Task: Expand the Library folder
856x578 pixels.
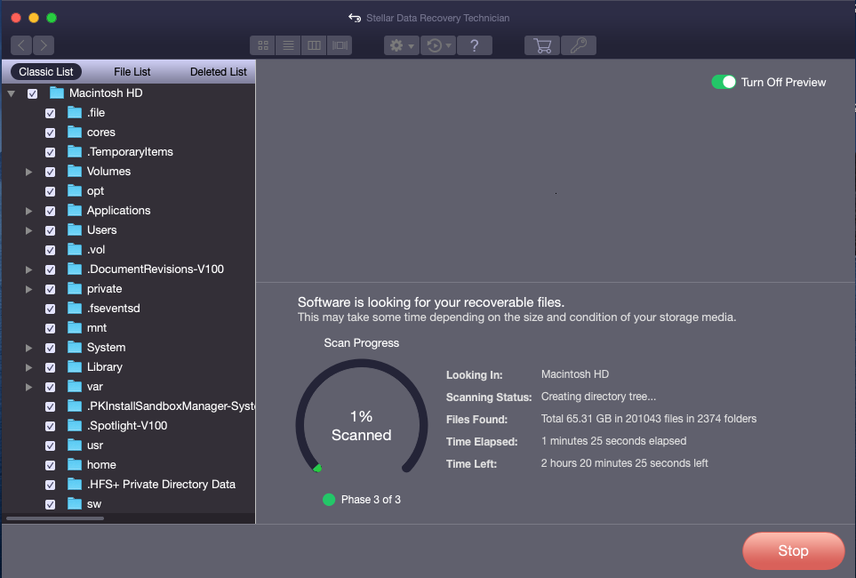Action: 29,367
